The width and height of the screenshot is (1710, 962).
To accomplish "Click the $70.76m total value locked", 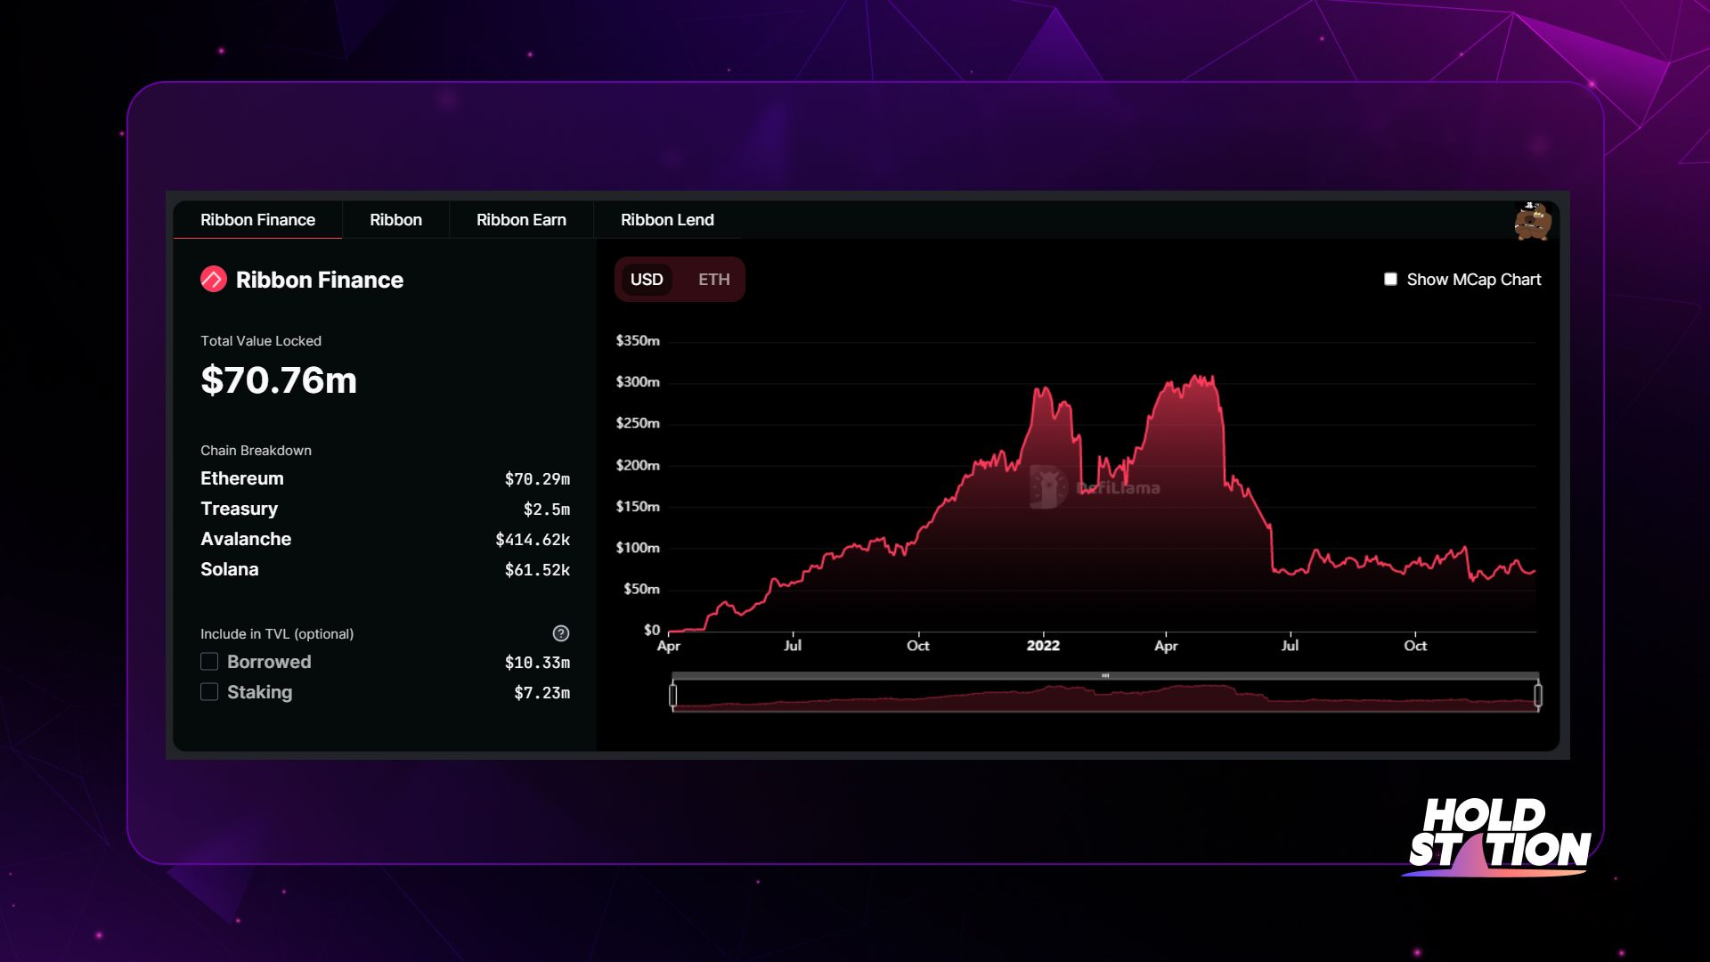I will [x=279, y=380].
